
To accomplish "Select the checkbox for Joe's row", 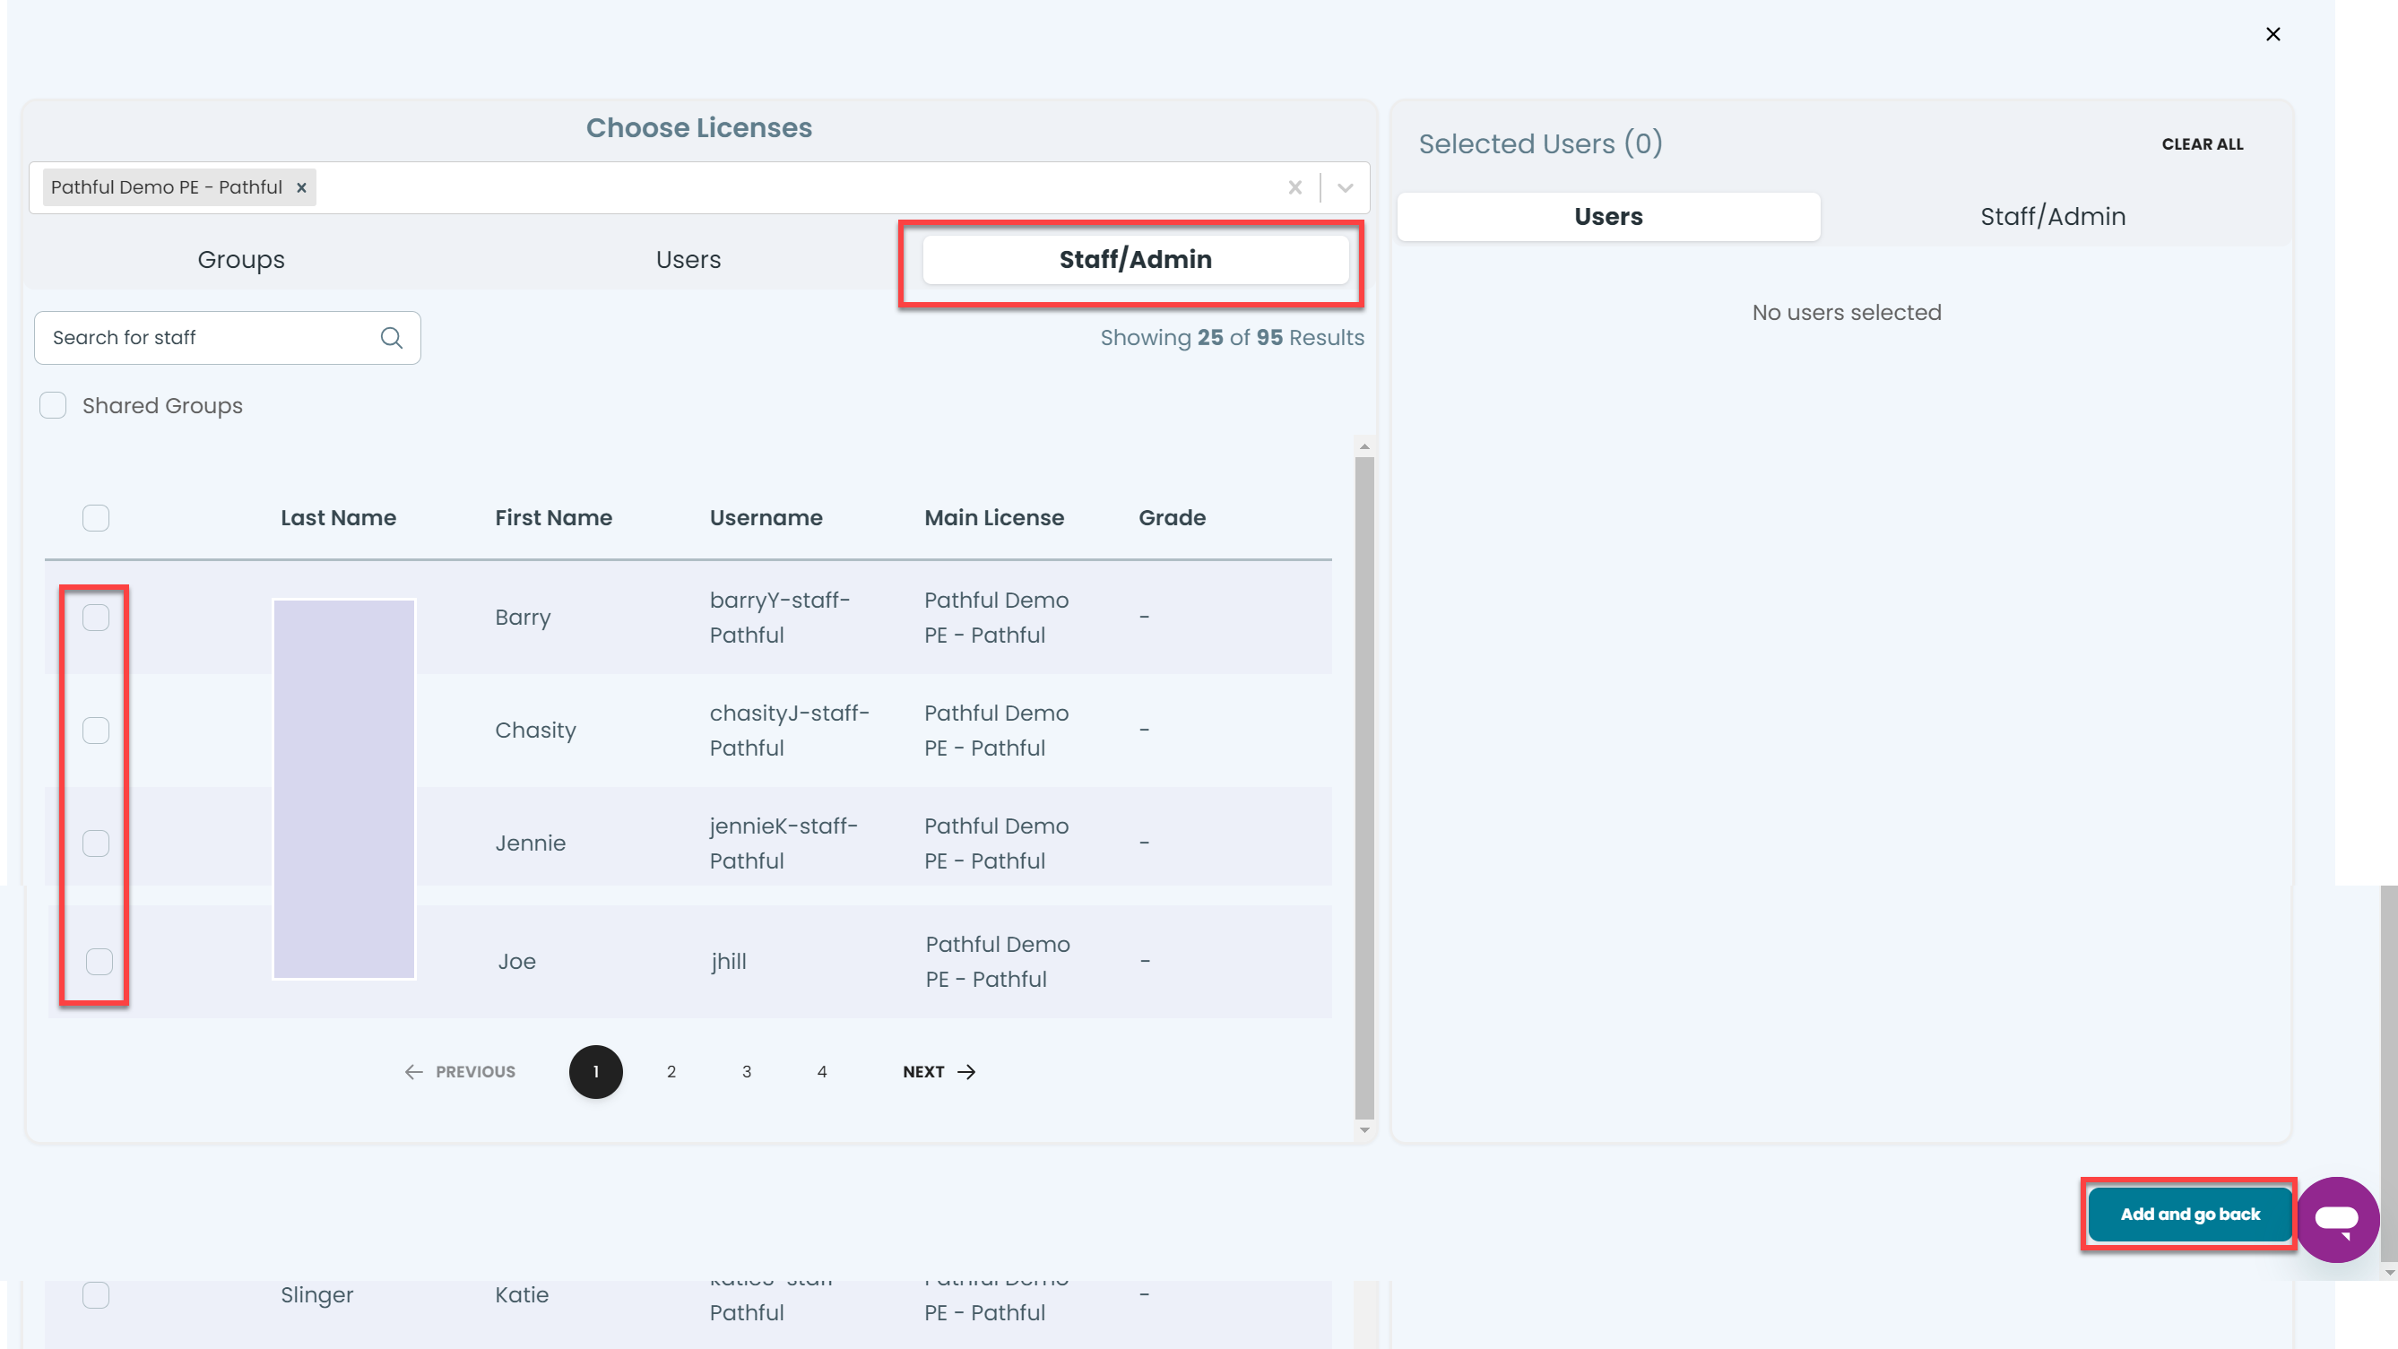I will pyautogui.click(x=100, y=962).
